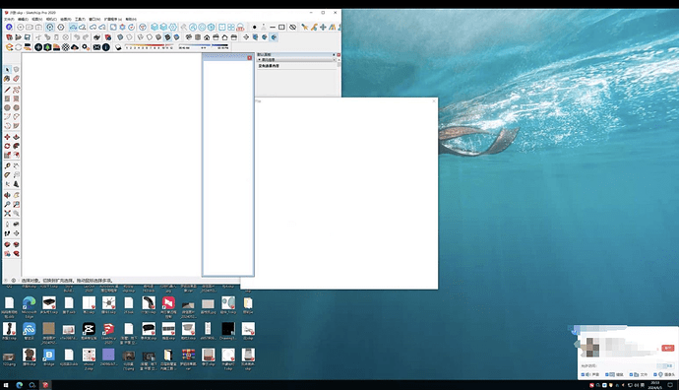679x390 pixels.
Task: Click the Save floppy disk icon
Action: click(x=28, y=37)
